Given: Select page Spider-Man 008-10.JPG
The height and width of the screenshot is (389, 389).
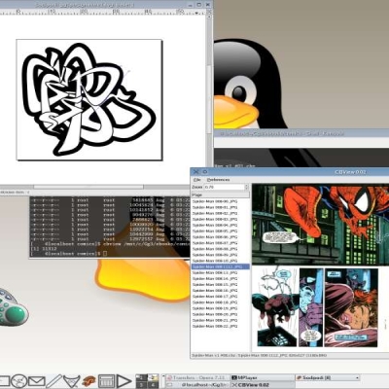Looking at the screenshot, I should coord(221,261).
